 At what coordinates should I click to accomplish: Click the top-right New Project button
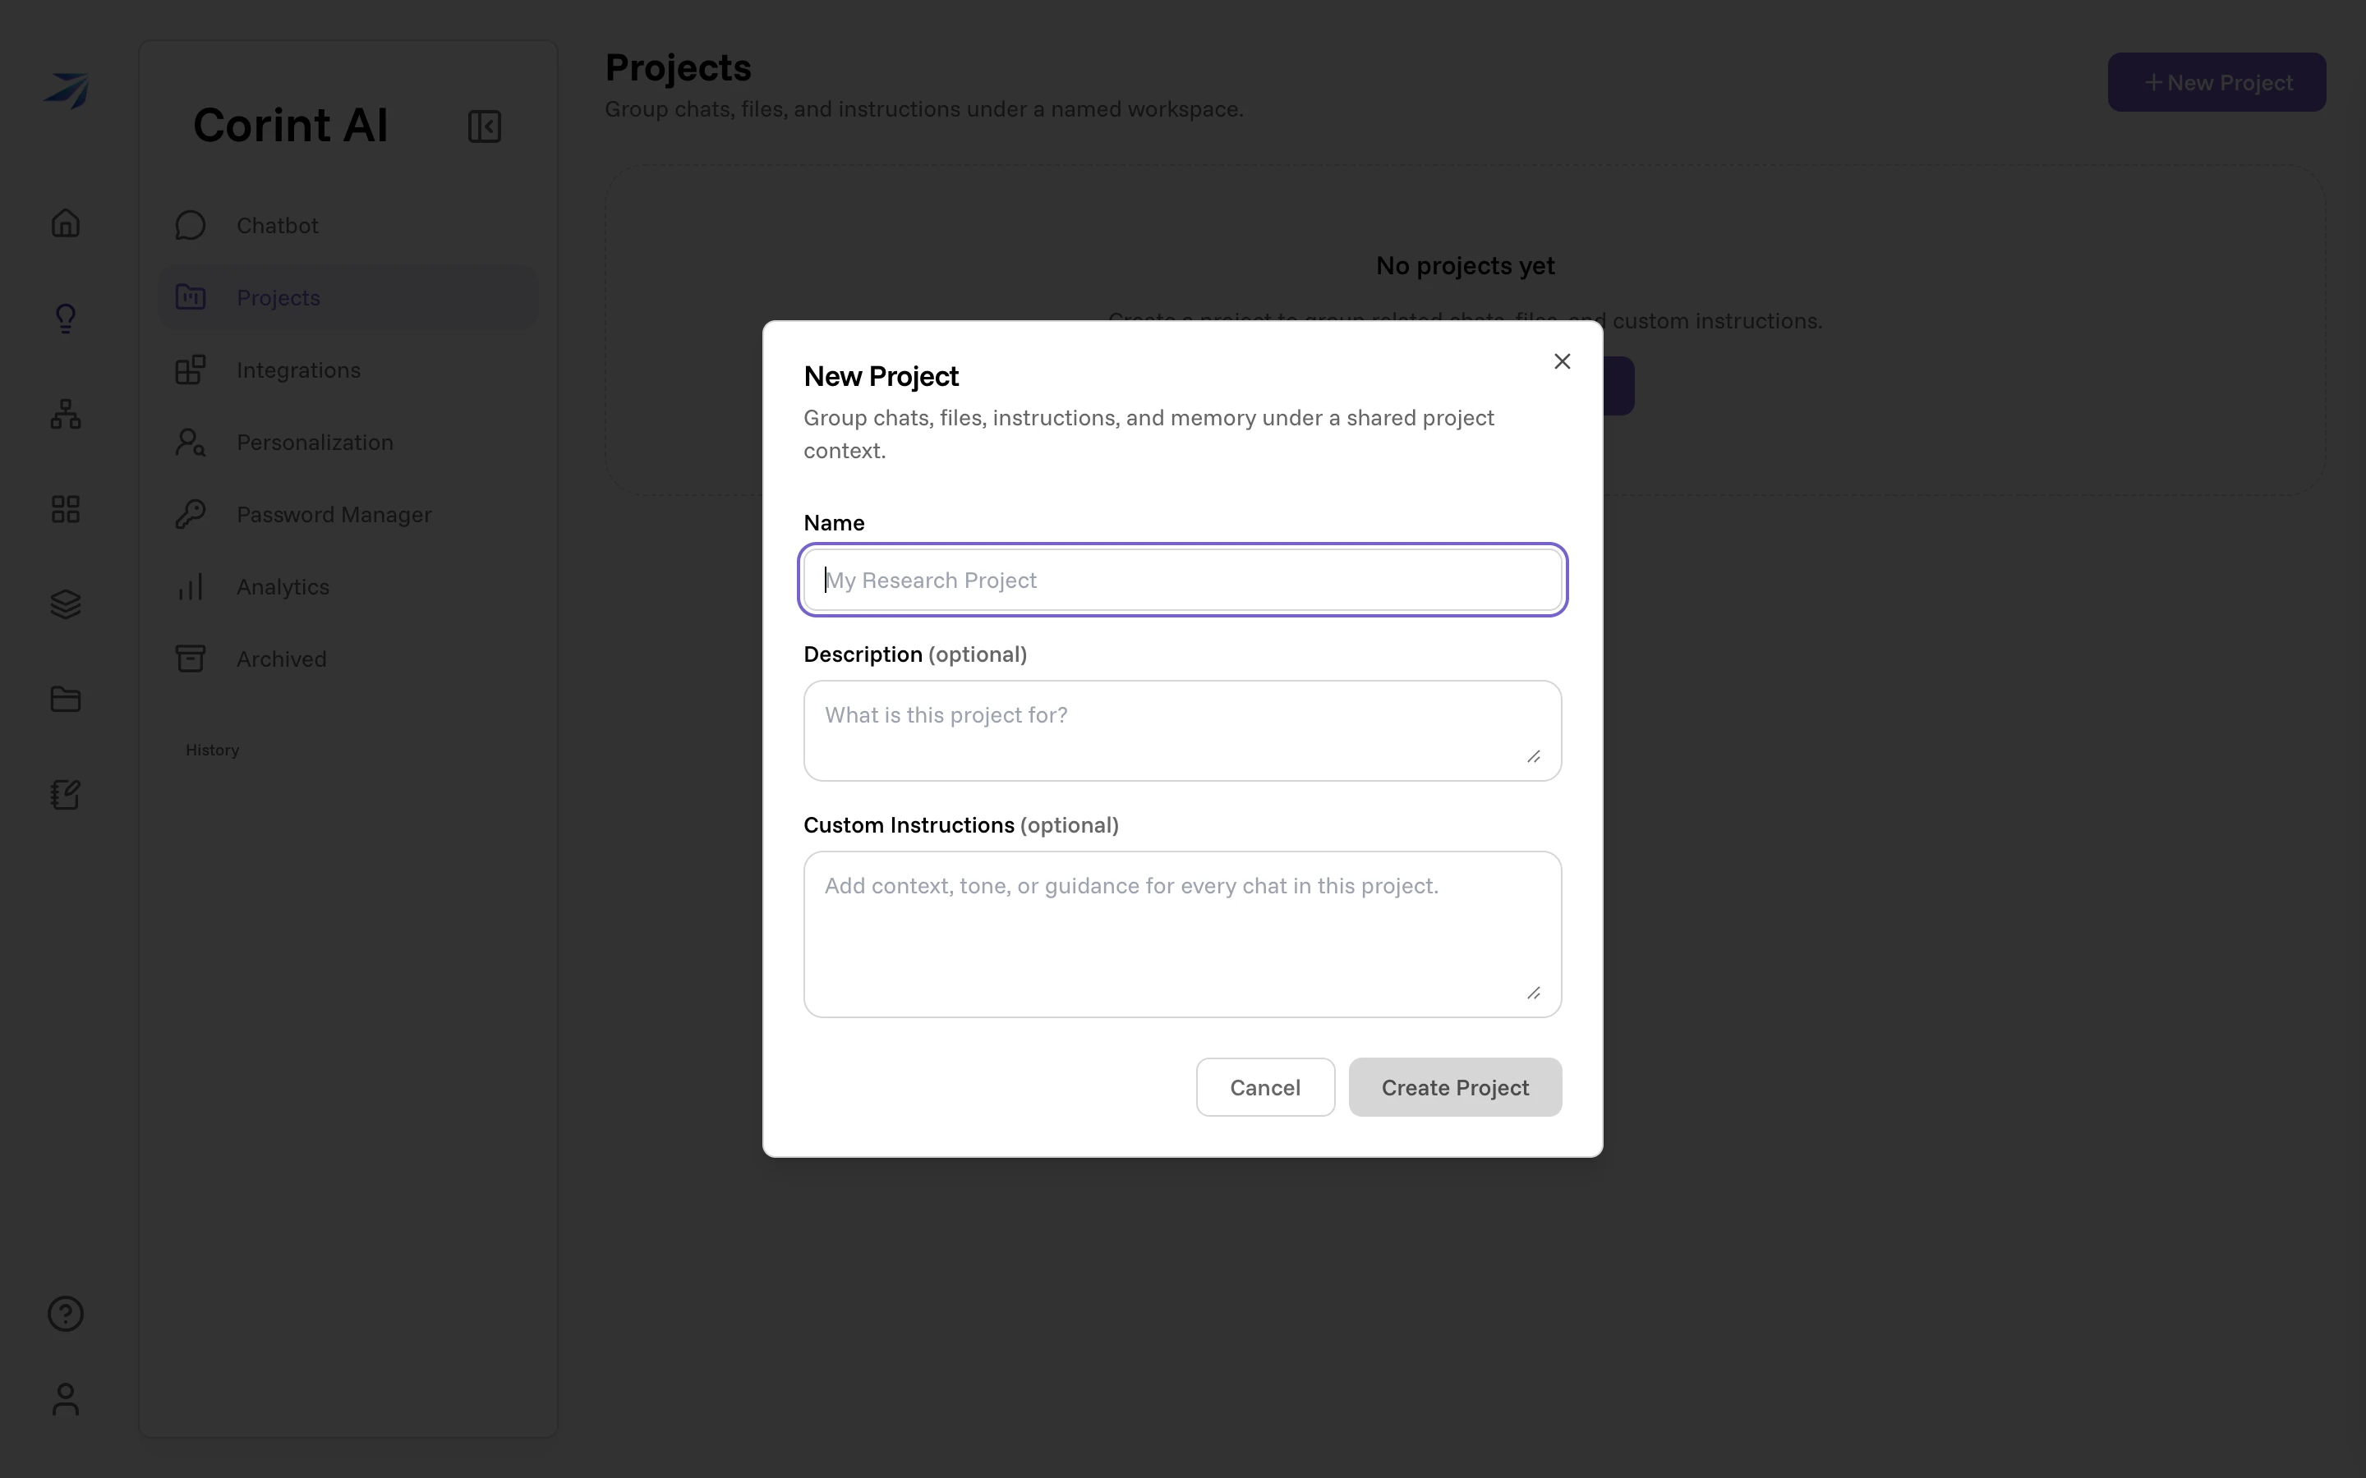click(2216, 82)
